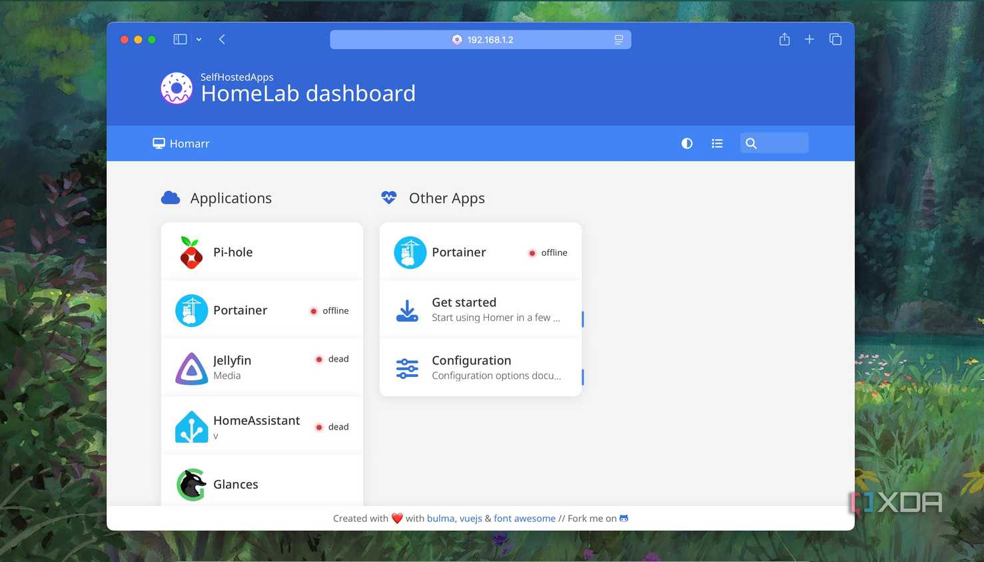Click the Safari sidebar toggle icon
The image size is (984, 562).
tap(180, 39)
